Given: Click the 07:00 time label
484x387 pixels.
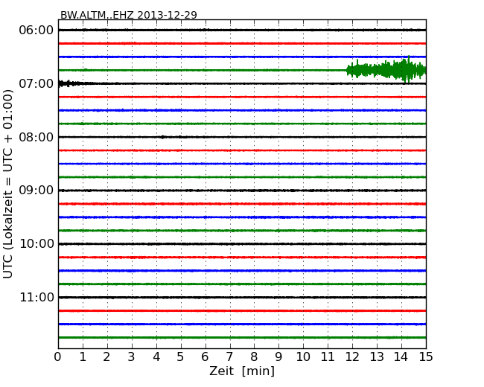Looking at the screenshot, I should tap(36, 83).
